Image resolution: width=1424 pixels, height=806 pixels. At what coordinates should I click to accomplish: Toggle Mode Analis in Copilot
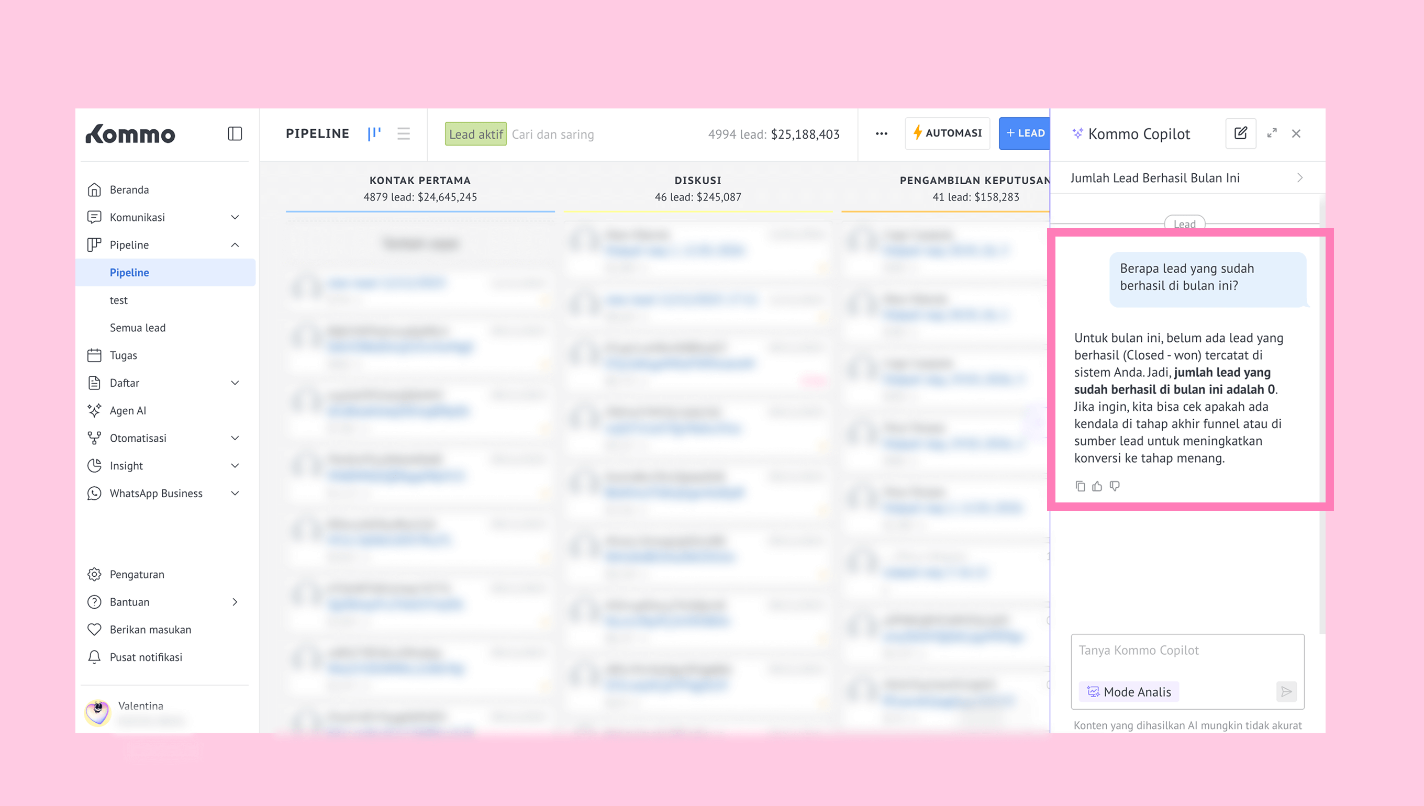click(x=1129, y=691)
